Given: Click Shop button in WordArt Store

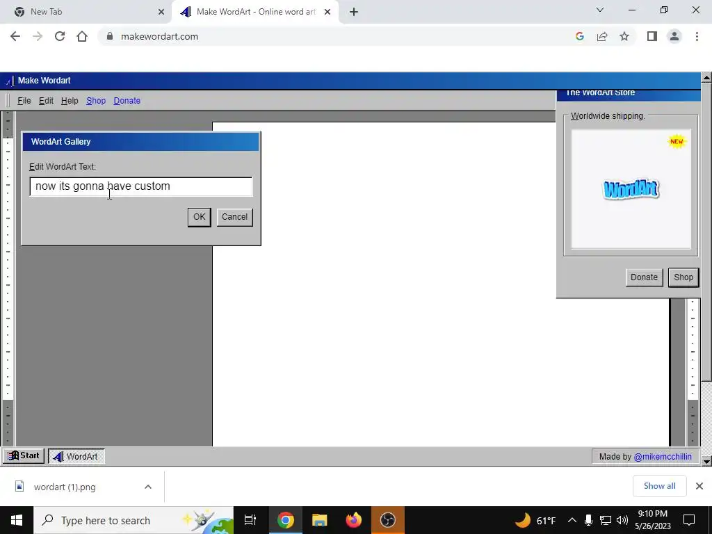Looking at the screenshot, I should tap(683, 277).
